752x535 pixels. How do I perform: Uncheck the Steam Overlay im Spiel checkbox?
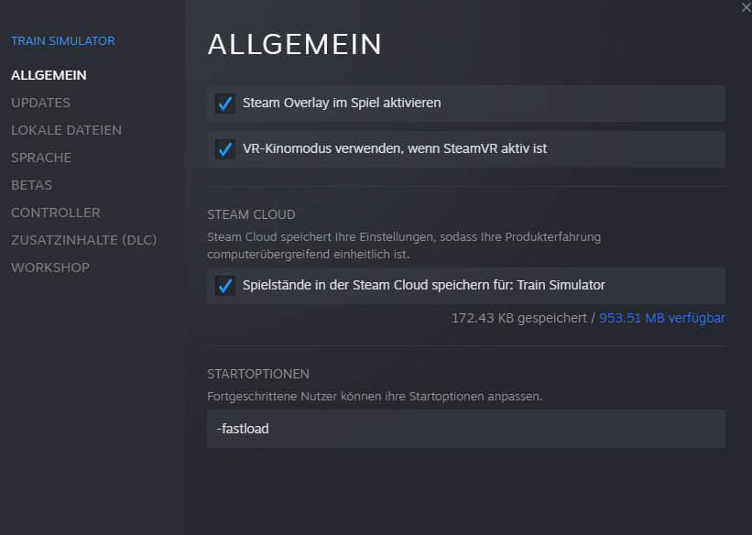[x=225, y=104]
